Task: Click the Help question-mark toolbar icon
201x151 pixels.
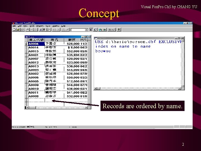Action: [x=119, y=30]
